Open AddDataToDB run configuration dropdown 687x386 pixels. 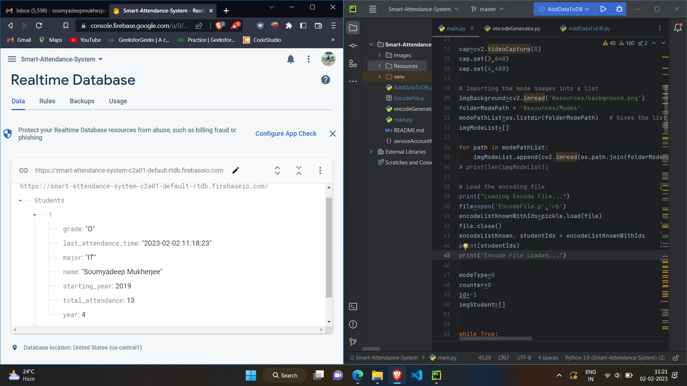pyautogui.click(x=565, y=9)
